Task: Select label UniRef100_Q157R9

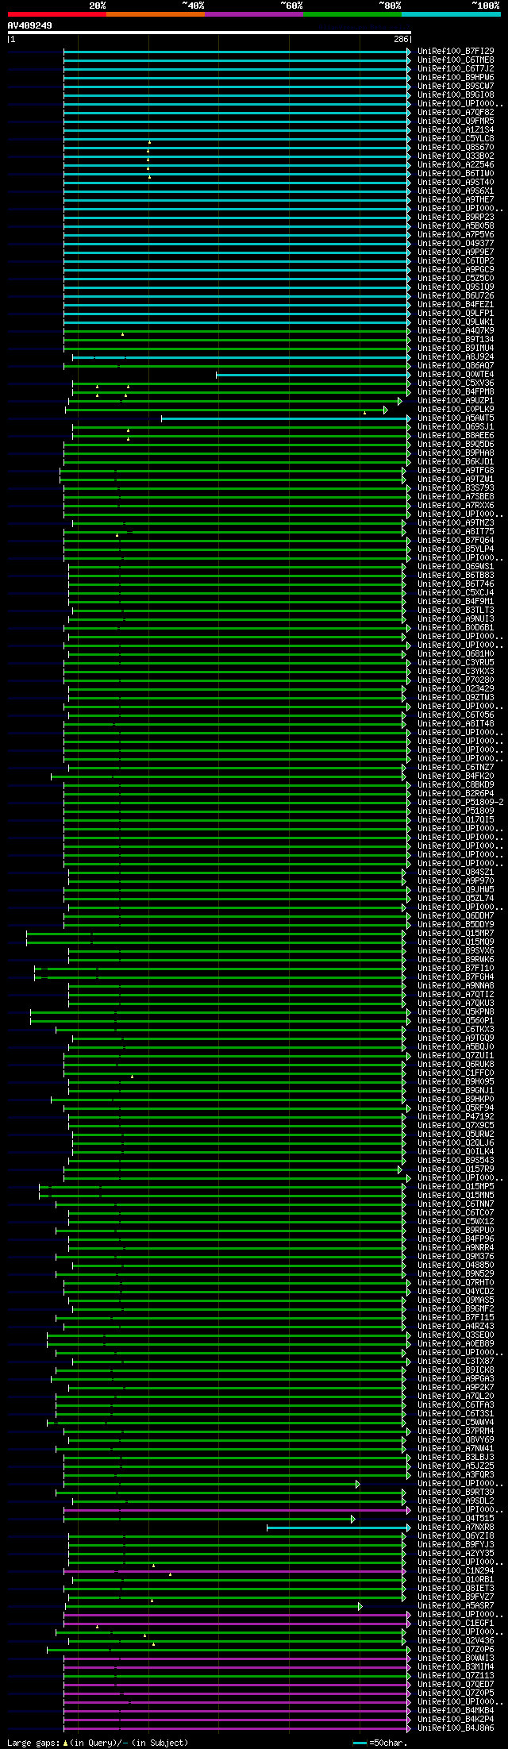Action: coord(456,1169)
